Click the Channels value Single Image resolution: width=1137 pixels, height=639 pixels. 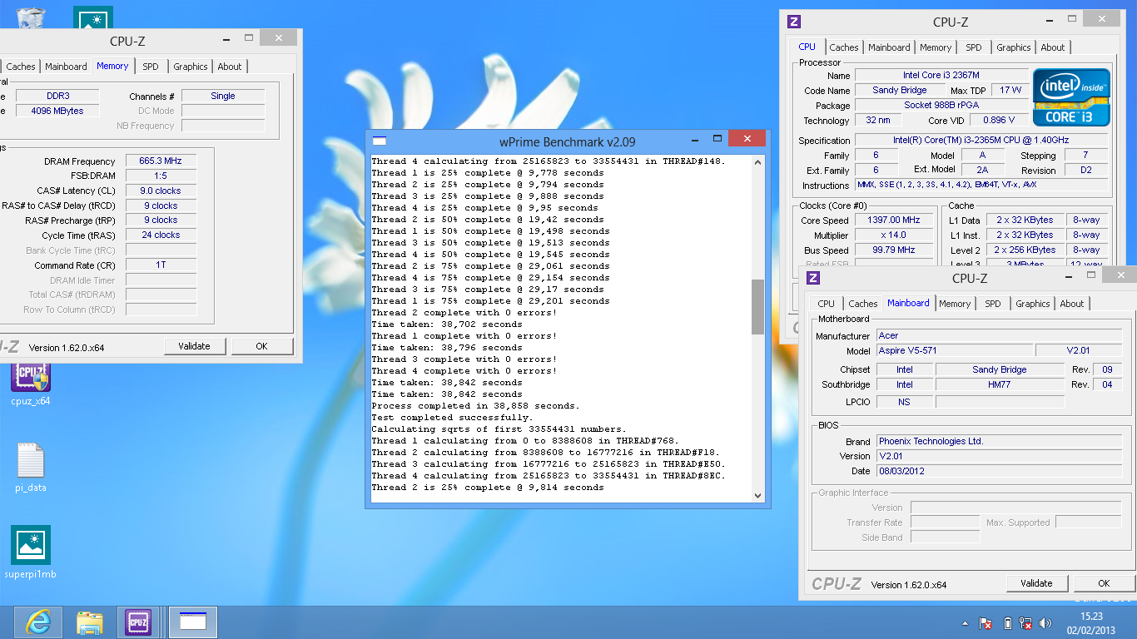coord(223,96)
